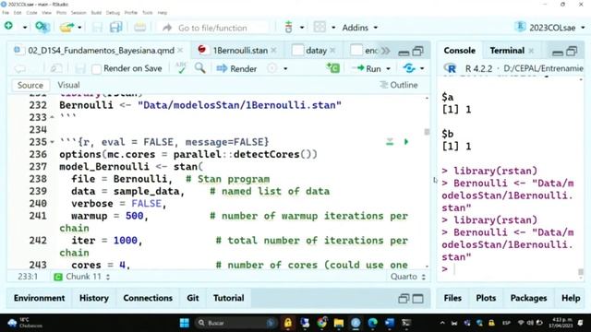Image resolution: width=591 pixels, height=332 pixels.
Task: Open the Addins dropdown
Action: [359, 28]
